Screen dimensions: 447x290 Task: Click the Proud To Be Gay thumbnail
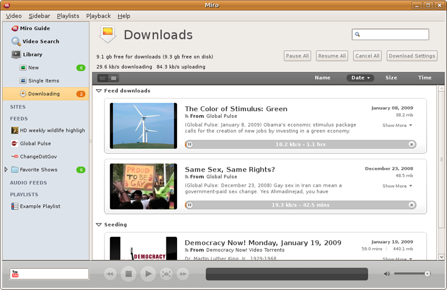pos(144,187)
